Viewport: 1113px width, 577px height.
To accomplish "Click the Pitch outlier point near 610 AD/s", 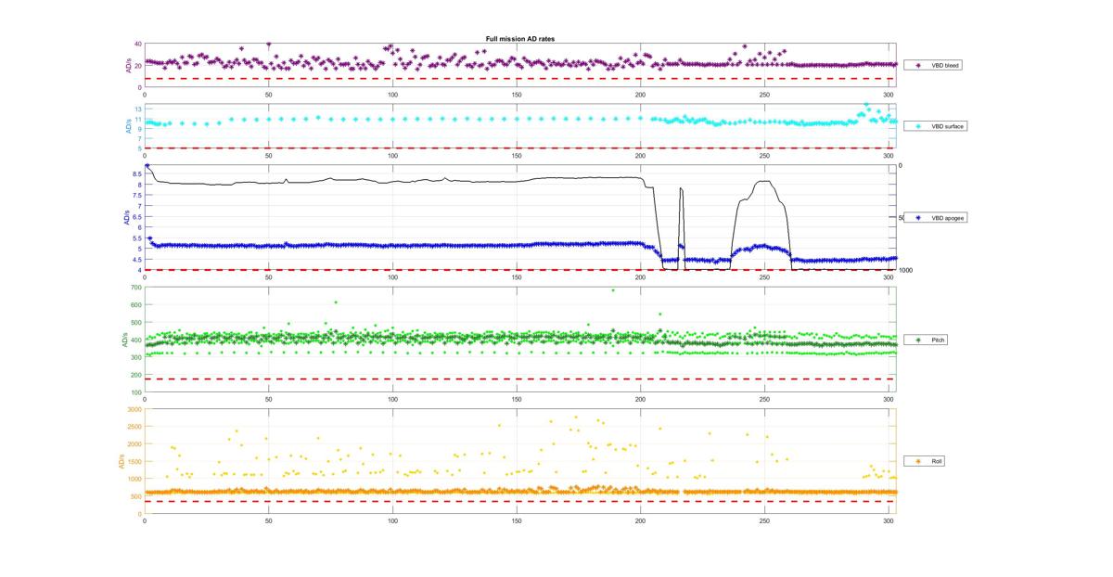I will 336,302.
